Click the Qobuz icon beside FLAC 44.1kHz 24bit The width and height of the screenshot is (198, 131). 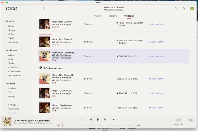[117, 79]
